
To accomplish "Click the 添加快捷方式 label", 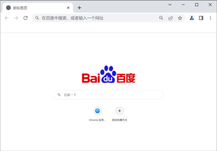I will (x=119, y=120).
